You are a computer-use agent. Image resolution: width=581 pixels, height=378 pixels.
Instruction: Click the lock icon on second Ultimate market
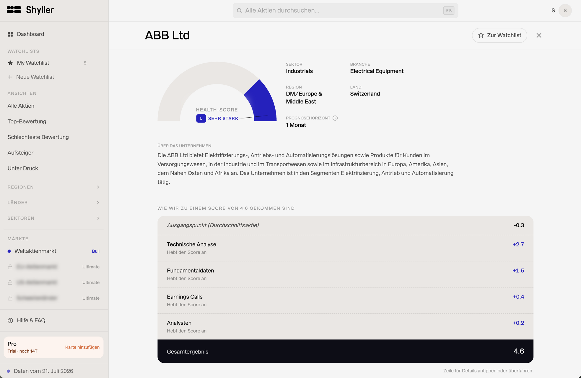click(x=10, y=282)
